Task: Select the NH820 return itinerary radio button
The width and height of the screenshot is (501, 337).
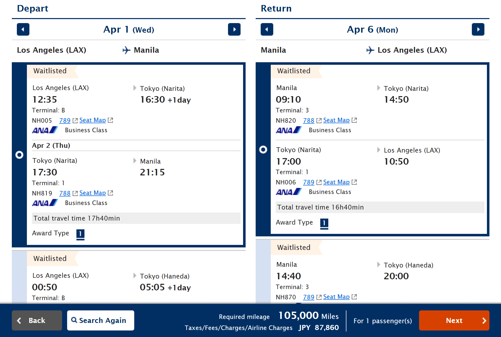Action: pos(263,149)
